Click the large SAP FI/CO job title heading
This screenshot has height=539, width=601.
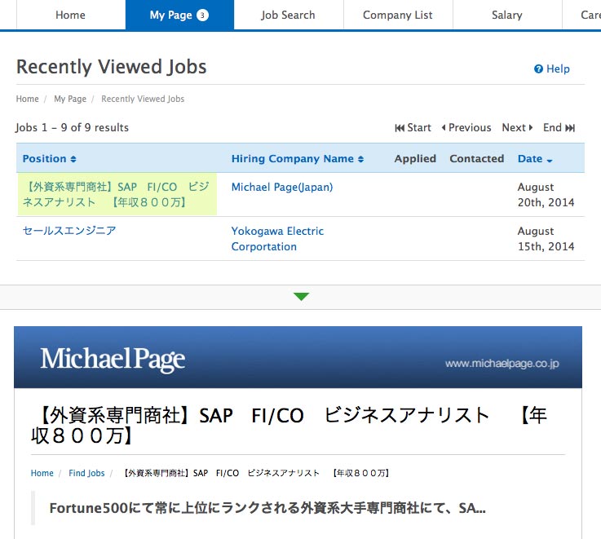tap(289, 426)
